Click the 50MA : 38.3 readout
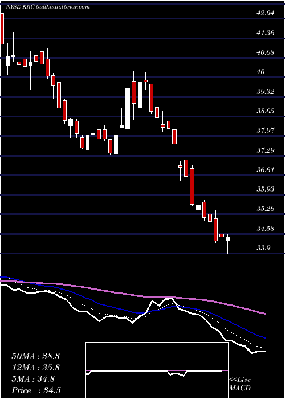Screen dimensions: 285x399 35,356
